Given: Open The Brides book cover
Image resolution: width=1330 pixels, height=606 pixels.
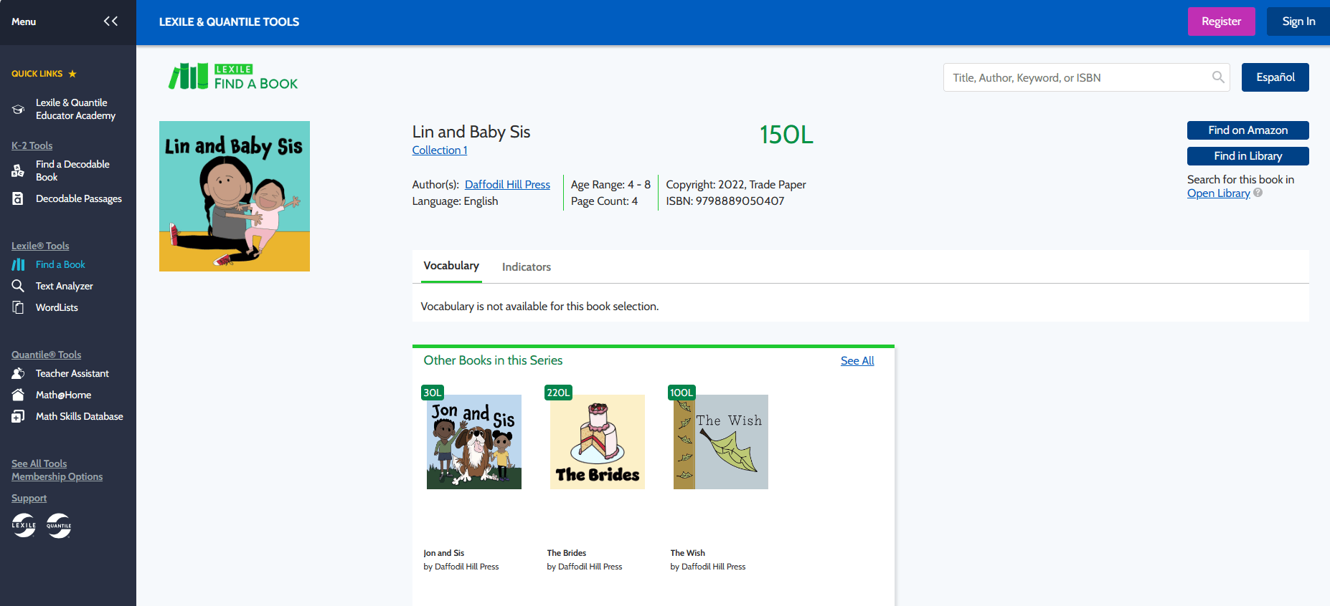Looking at the screenshot, I should pyautogui.click(x=598, y=442).
